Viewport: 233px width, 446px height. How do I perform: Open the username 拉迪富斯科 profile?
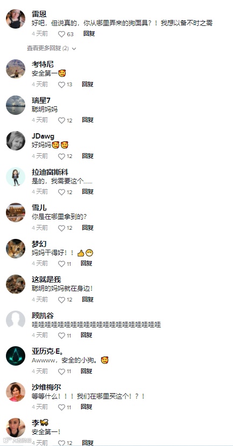[x=50, y=172]
